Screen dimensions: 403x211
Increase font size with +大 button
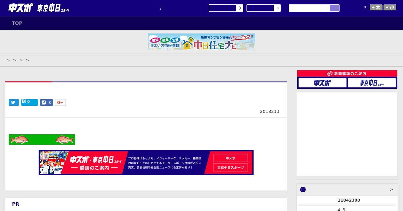point(376,7)
